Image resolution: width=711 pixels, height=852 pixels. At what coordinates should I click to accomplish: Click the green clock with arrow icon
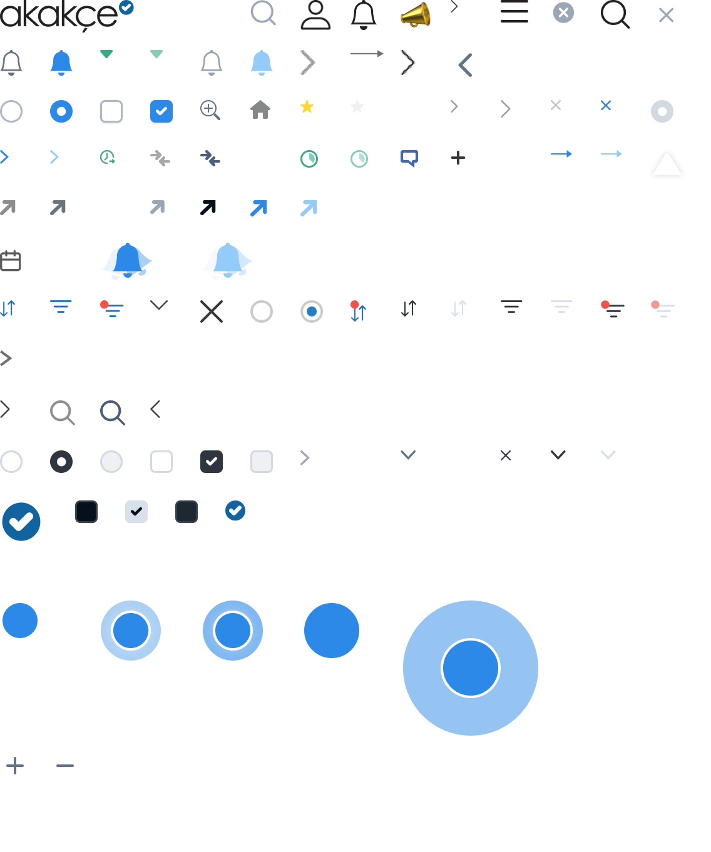108,157
